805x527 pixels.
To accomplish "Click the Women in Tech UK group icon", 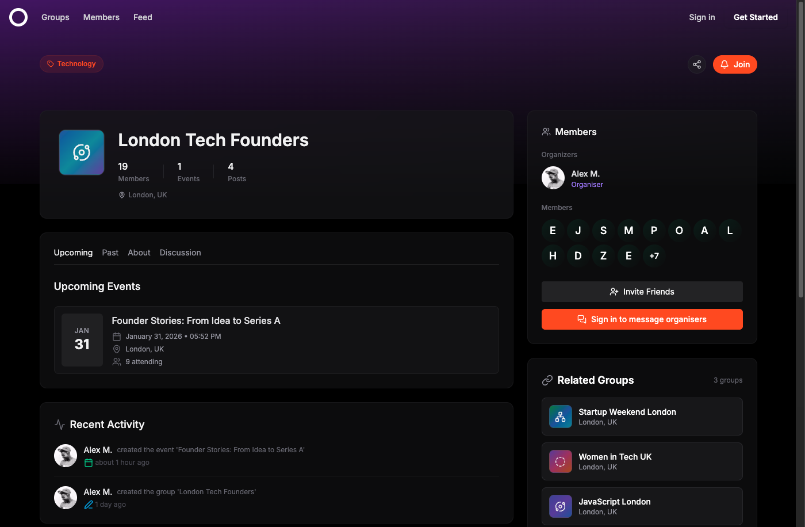I will click(x=560, y=461).
